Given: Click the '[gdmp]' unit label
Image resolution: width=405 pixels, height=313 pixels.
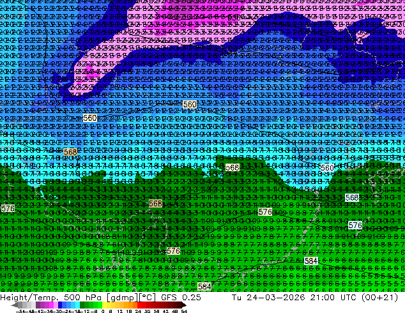Looking at the screenshot, I should pos(121,298).
